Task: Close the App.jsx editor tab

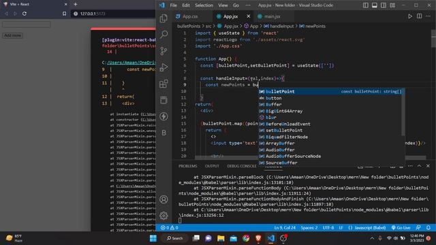Action: 248,16
